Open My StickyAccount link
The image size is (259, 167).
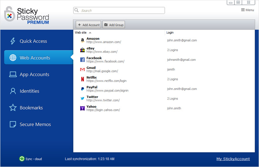233,159
